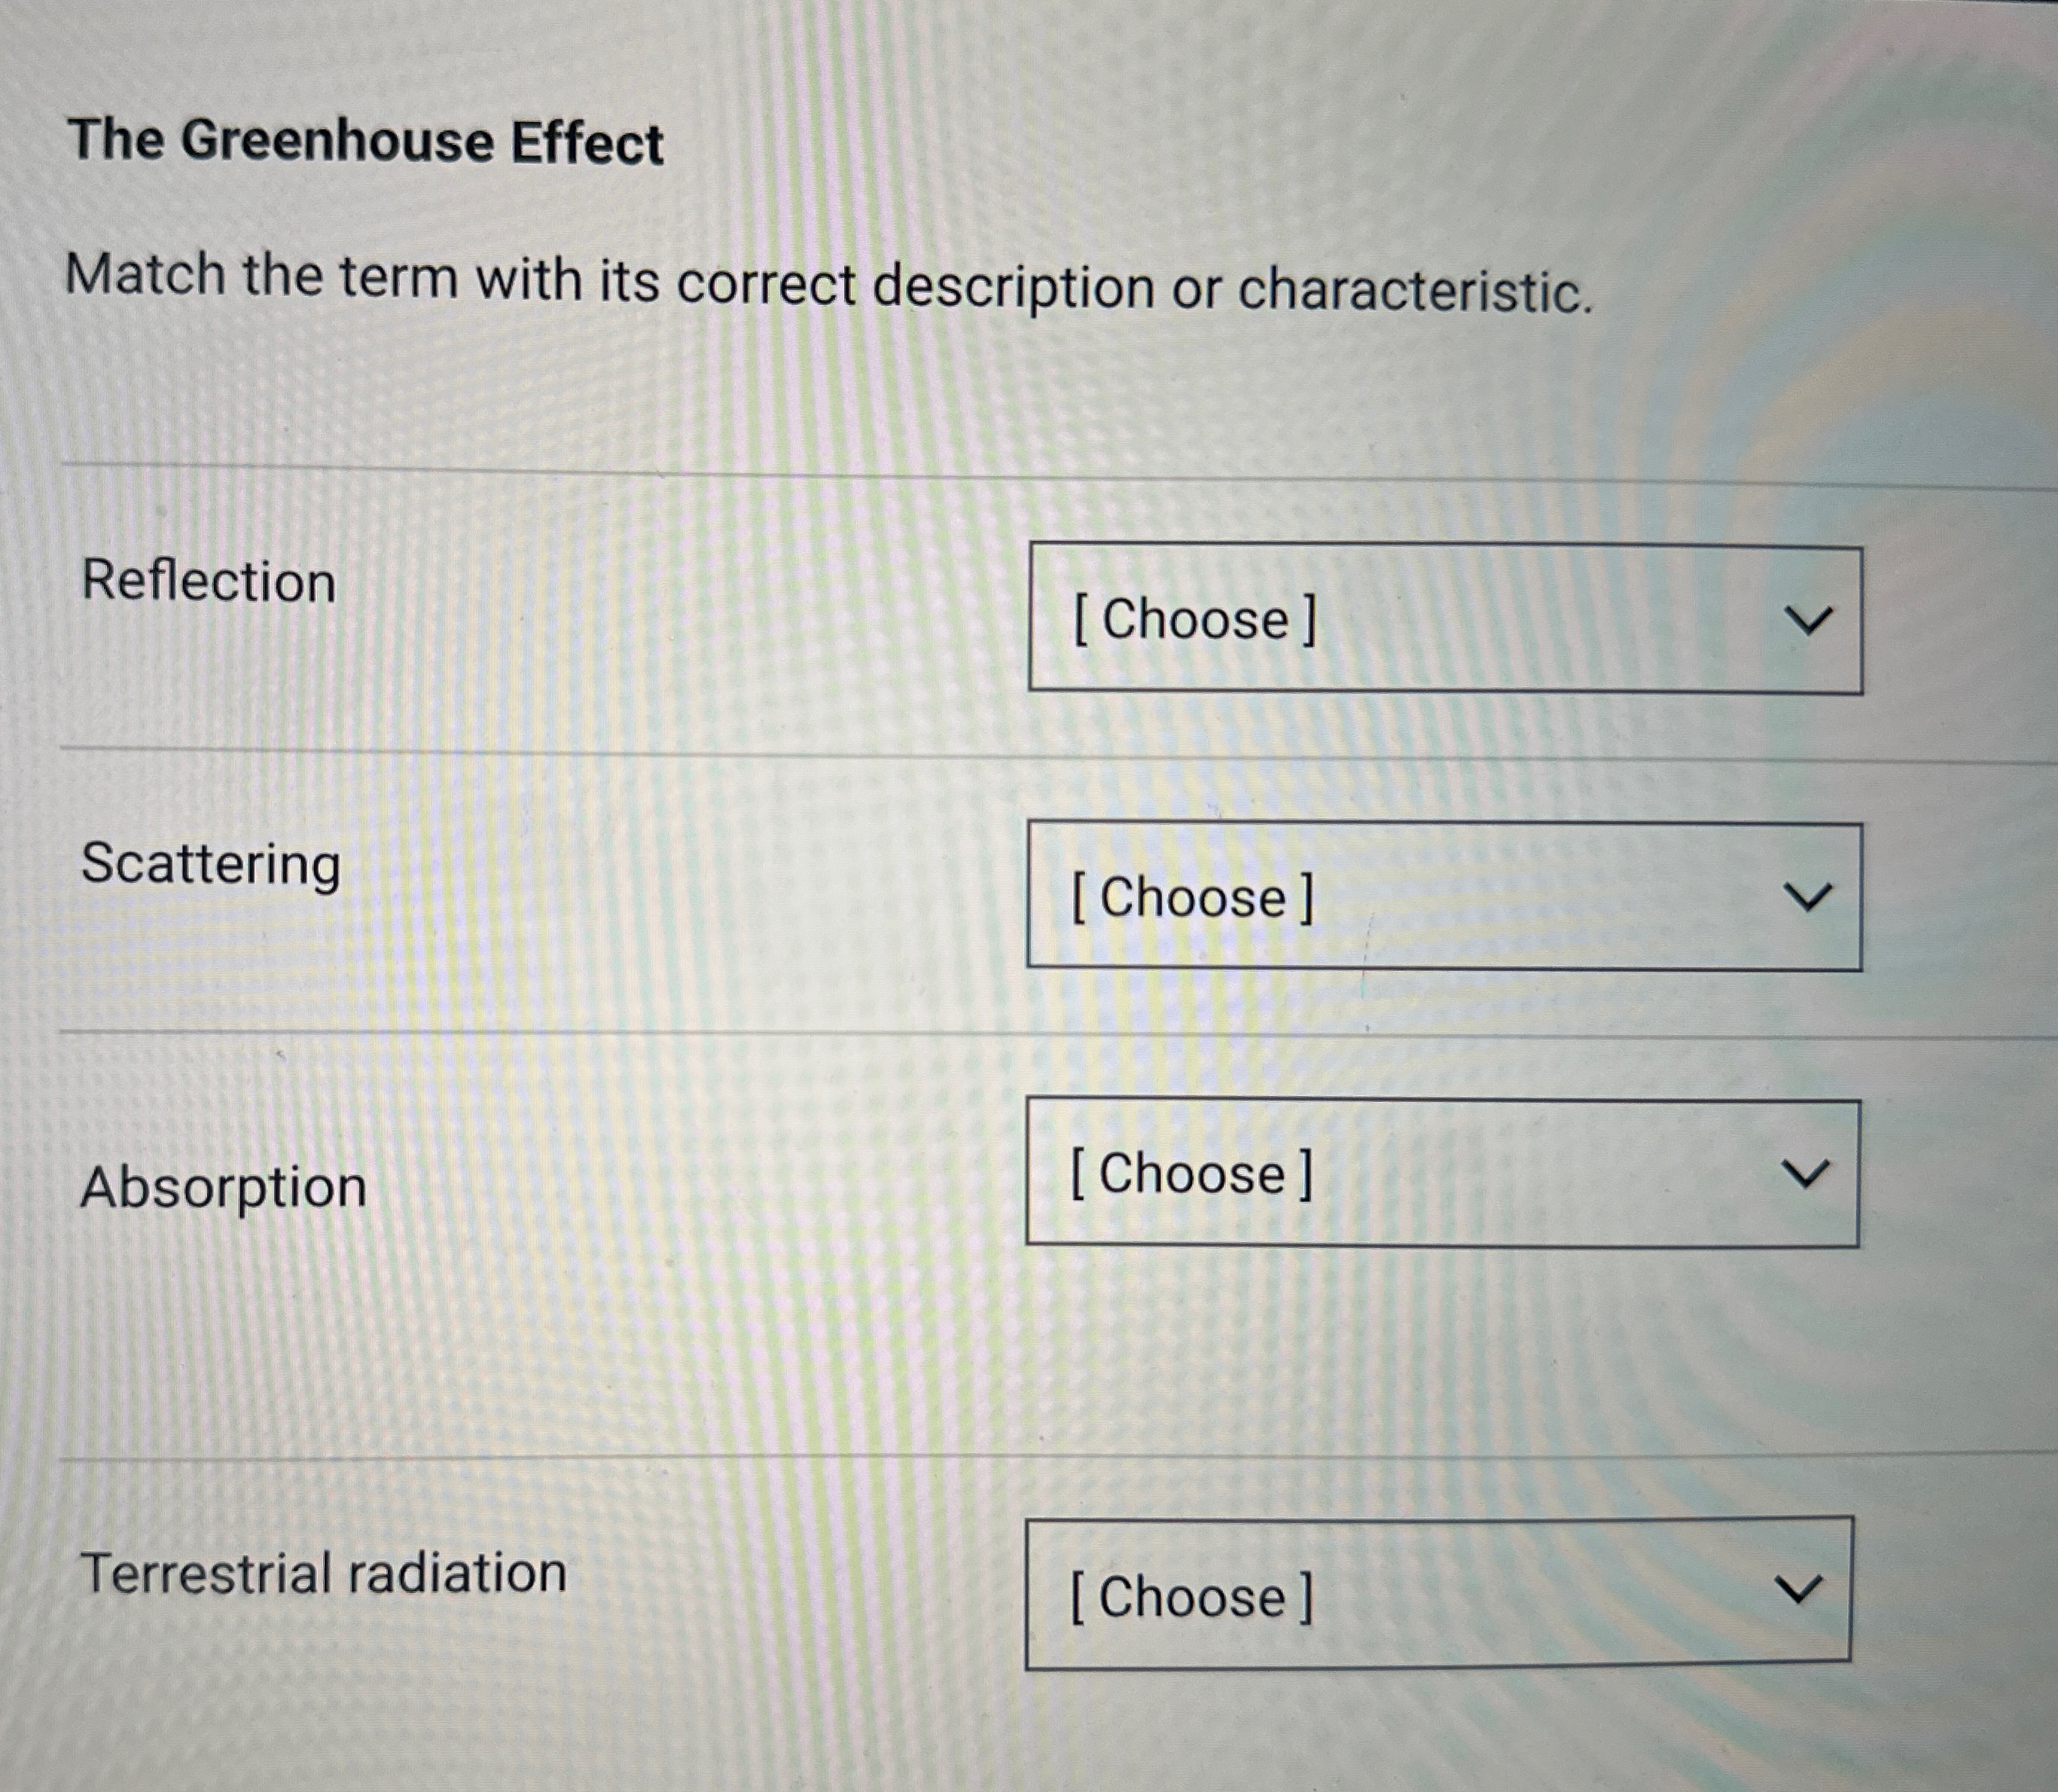Select the [Choose] text beside Scattering
The height and width of the screenshot is (1792, 2058).
(1193, 898)
